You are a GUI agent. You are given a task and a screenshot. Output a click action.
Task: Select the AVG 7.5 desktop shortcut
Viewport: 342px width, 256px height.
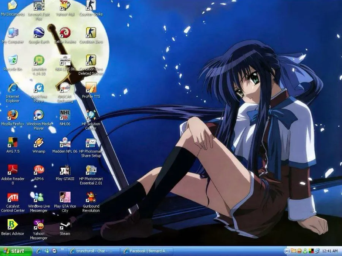click(x=13, y=146)
